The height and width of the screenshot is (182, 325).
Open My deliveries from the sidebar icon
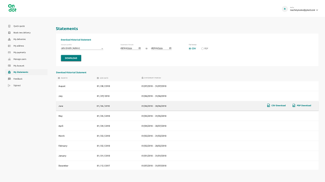pyautogui.click(x=9, y=39)
